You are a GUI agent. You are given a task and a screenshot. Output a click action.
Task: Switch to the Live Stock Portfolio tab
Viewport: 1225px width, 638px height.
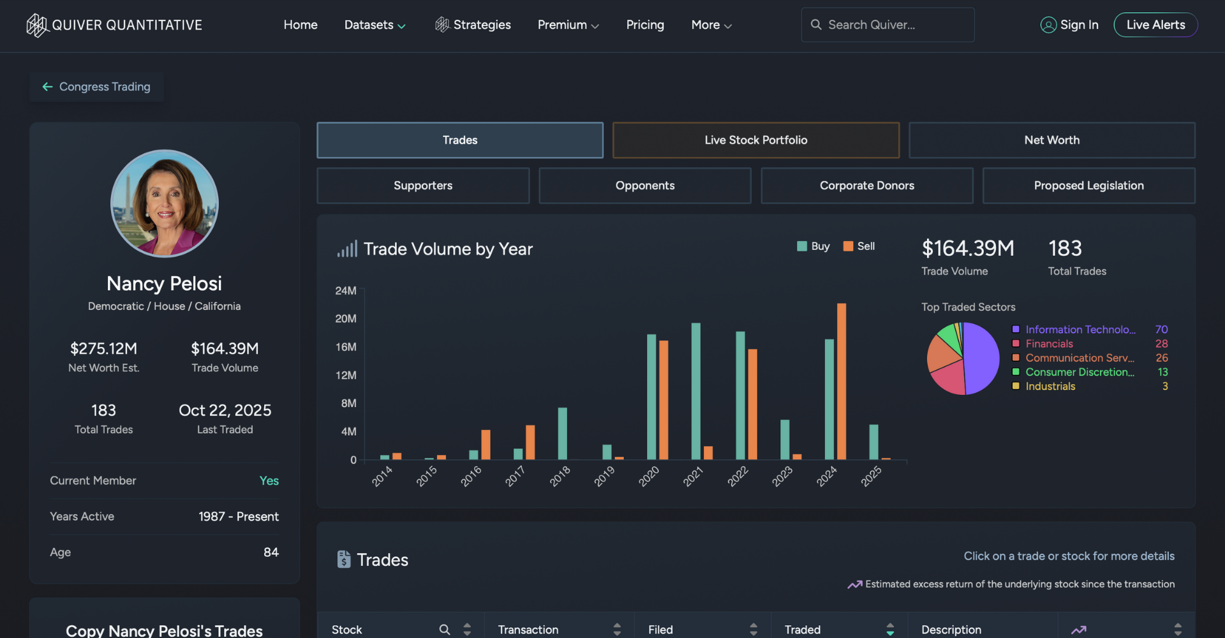point(755,140)
